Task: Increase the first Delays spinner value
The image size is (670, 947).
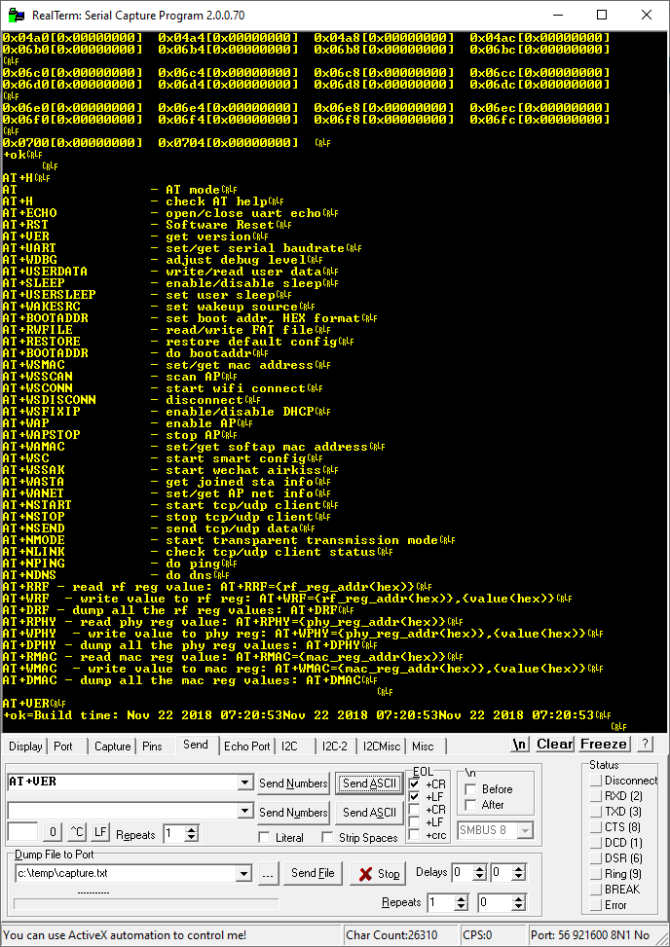Action: 479,869
